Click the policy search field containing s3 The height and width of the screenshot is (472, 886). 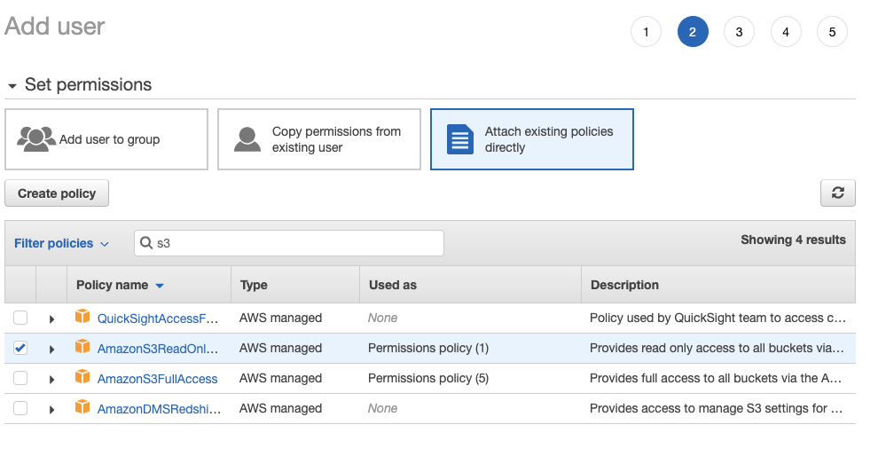[x=289, y=243]
